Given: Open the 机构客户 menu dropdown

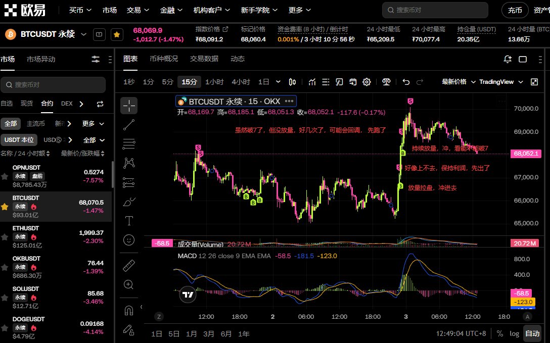Looking at the screenshot, I should (x=211, y=10).
